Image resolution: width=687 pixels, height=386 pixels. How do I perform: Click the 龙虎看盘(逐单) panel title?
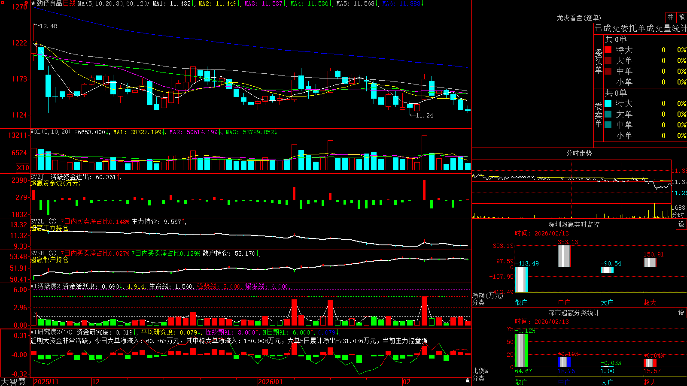coord(579,18)
